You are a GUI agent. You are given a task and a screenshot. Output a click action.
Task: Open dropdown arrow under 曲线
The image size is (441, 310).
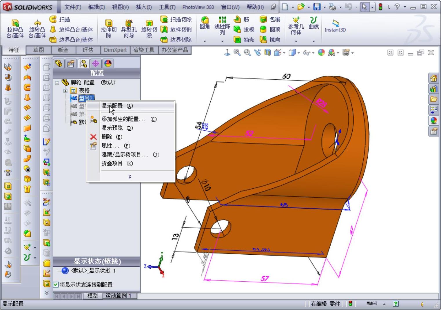(314, 41)
